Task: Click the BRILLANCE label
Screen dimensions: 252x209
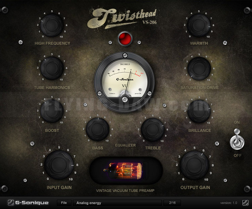Action: click(x=200, y=130)
